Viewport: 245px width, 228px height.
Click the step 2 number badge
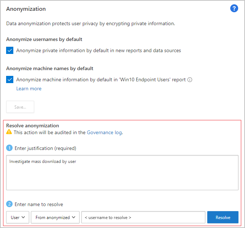tap(10, 204)
